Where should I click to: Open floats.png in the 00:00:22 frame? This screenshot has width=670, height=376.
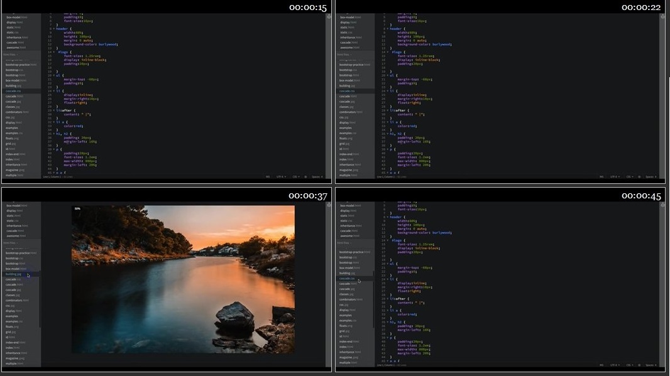tap(346, 138)
